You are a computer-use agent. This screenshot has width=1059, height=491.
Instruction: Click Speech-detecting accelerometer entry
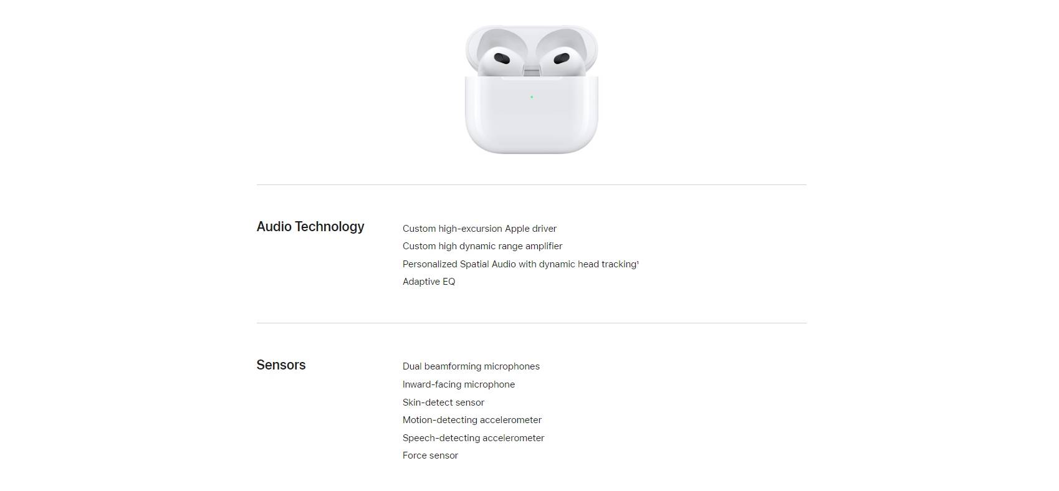(x=473, y=438)
